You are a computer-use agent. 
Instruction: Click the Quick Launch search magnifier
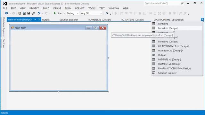[x=182, y=3]
